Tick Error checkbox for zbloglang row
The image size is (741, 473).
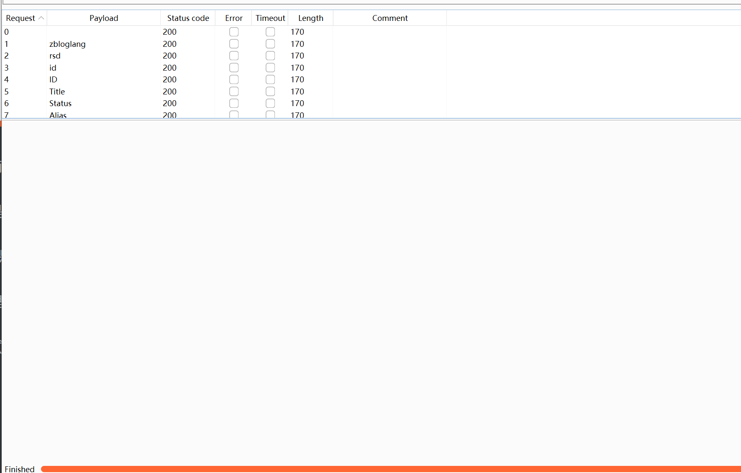(x=234, y=44)
